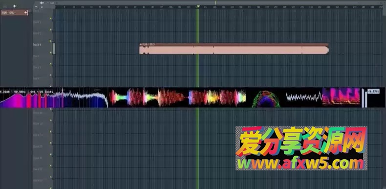The height and width of the screenshot is (189, 386).
Task: Select the audio clip in the picker panel
Action: click(x=14, y=13)
